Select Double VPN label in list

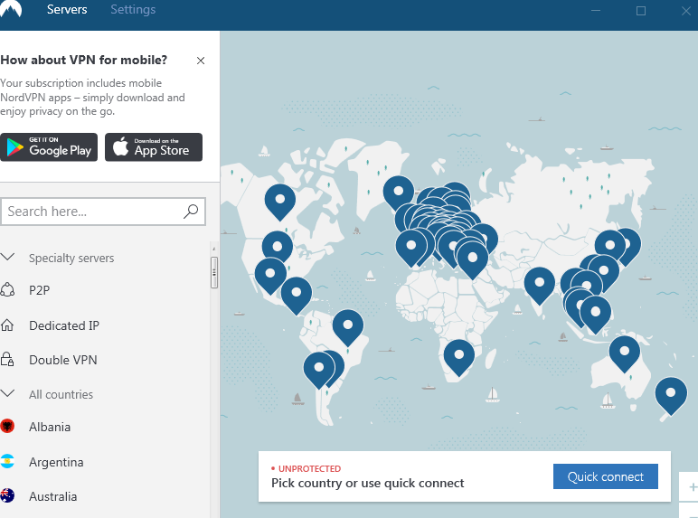[x=62, y=360]
